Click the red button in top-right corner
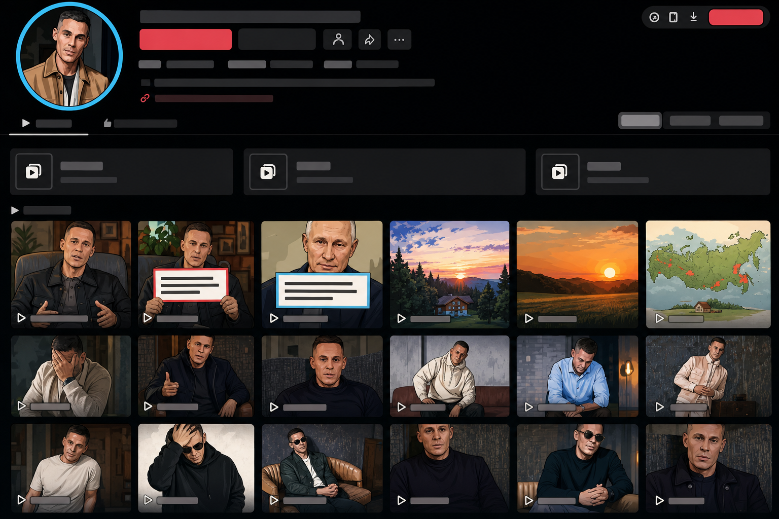This screenshot has width=779, height=519. pos(735,18)
